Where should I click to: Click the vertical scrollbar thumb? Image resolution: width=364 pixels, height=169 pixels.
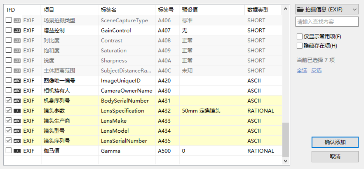click(x=285, y=140)
